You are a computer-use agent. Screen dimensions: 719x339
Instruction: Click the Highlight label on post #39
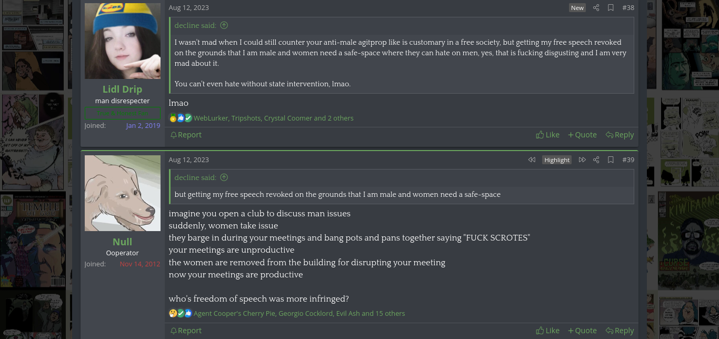[557, 160]
